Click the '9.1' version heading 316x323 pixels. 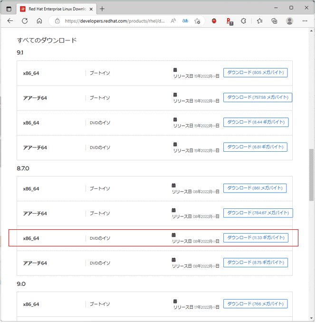pos(20,53)
